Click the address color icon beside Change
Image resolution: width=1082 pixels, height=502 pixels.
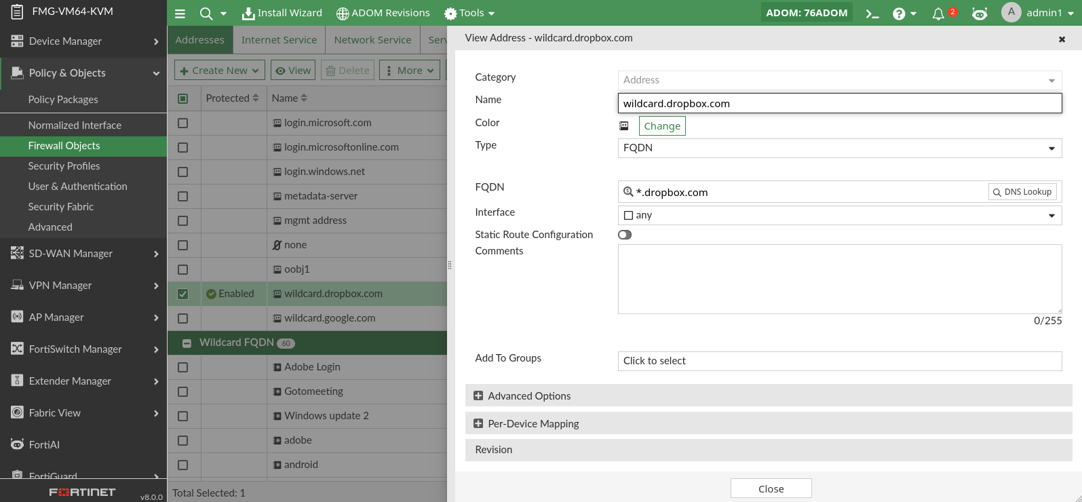click(624, 126)
